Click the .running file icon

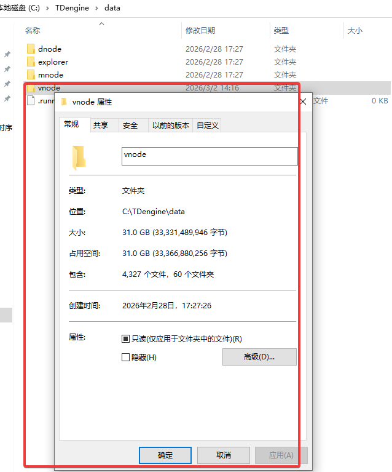(31, 100)
